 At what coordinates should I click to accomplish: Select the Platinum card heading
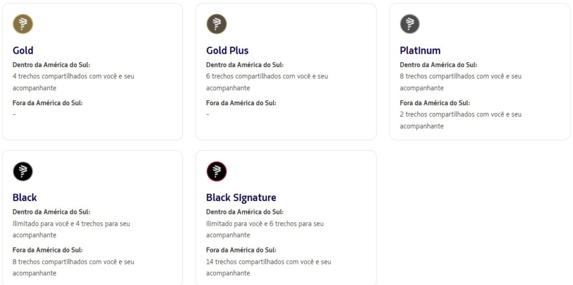tap(420, 50)
